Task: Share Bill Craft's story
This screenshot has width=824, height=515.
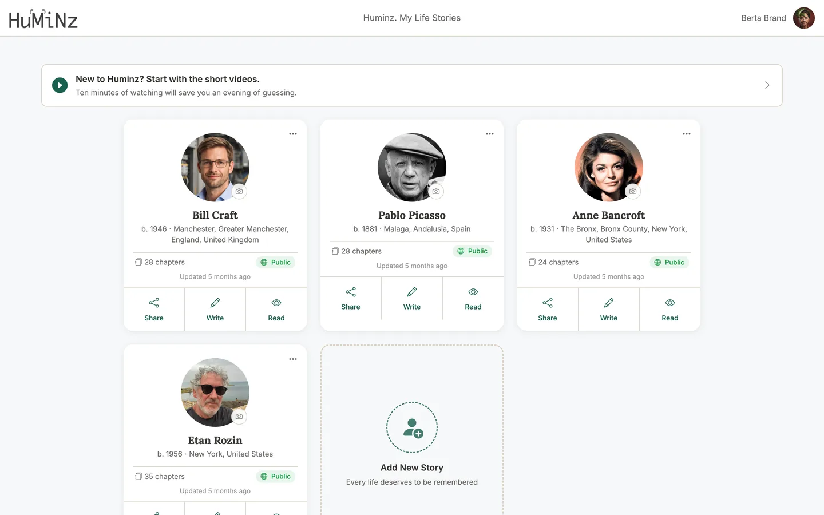Action: pyautogui.click(x=154, y=310)
